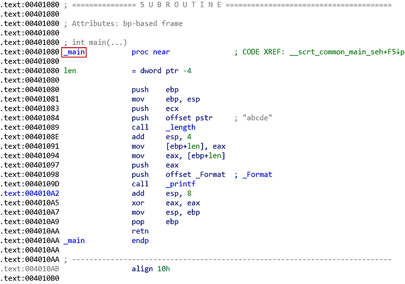Click the 'mov' mnemonic at 00401081
The height and width of the screenshot is (284, 405).
[138, 99]
